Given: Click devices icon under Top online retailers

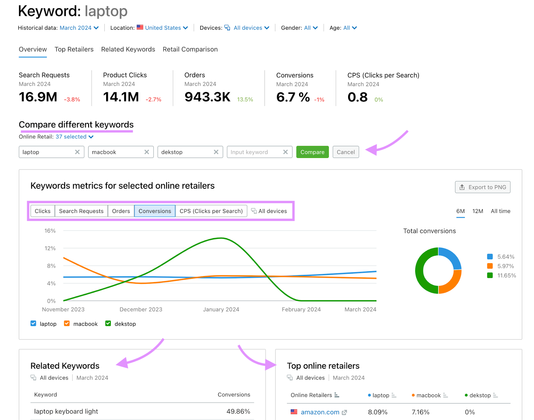Looking at the screenshot, I should click(290, 378).
